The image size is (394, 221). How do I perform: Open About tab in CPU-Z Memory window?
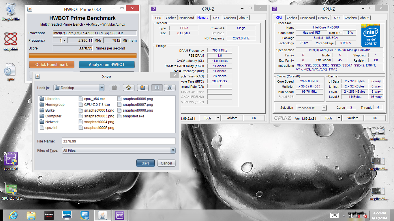243,18
